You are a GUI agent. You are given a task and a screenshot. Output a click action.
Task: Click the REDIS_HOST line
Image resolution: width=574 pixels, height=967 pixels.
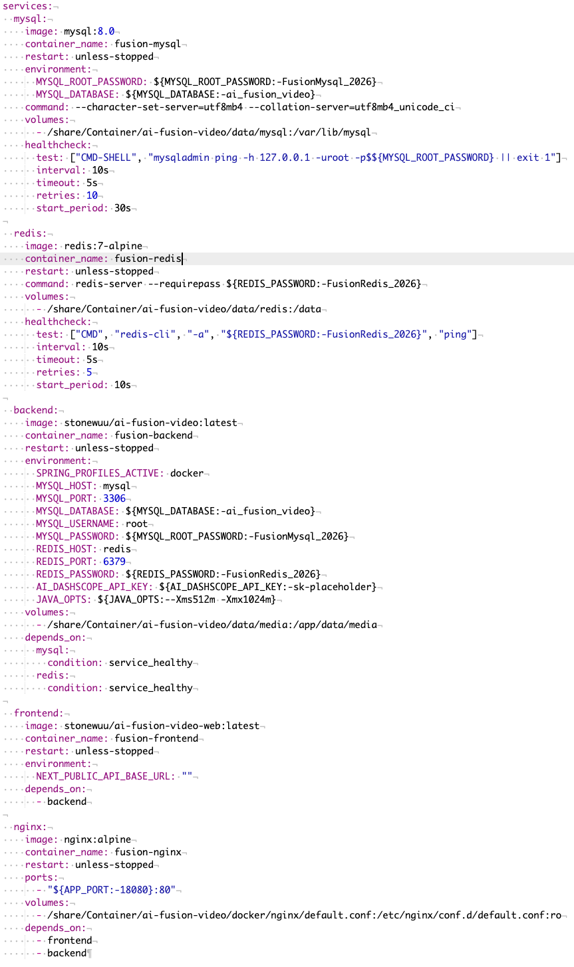tap(83, 549)
